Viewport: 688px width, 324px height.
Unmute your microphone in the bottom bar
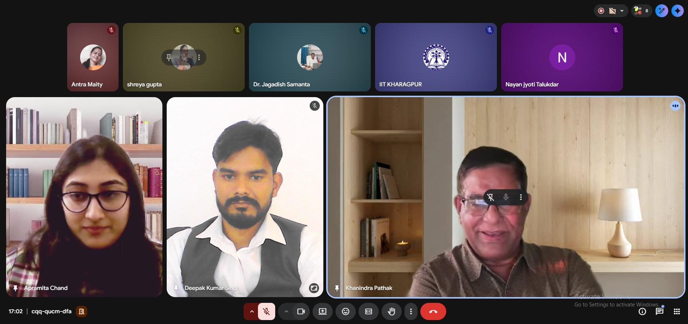(266, 311)
